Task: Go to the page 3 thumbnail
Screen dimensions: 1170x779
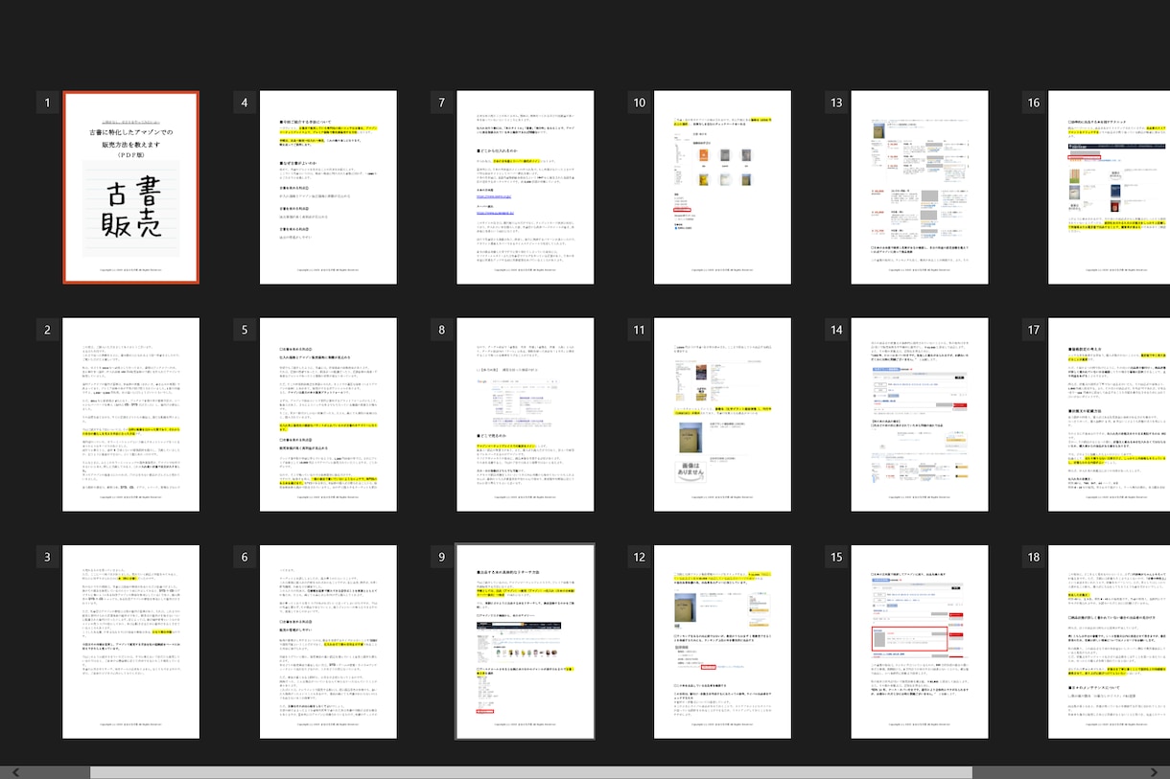Action: click(x=131, y=643)
